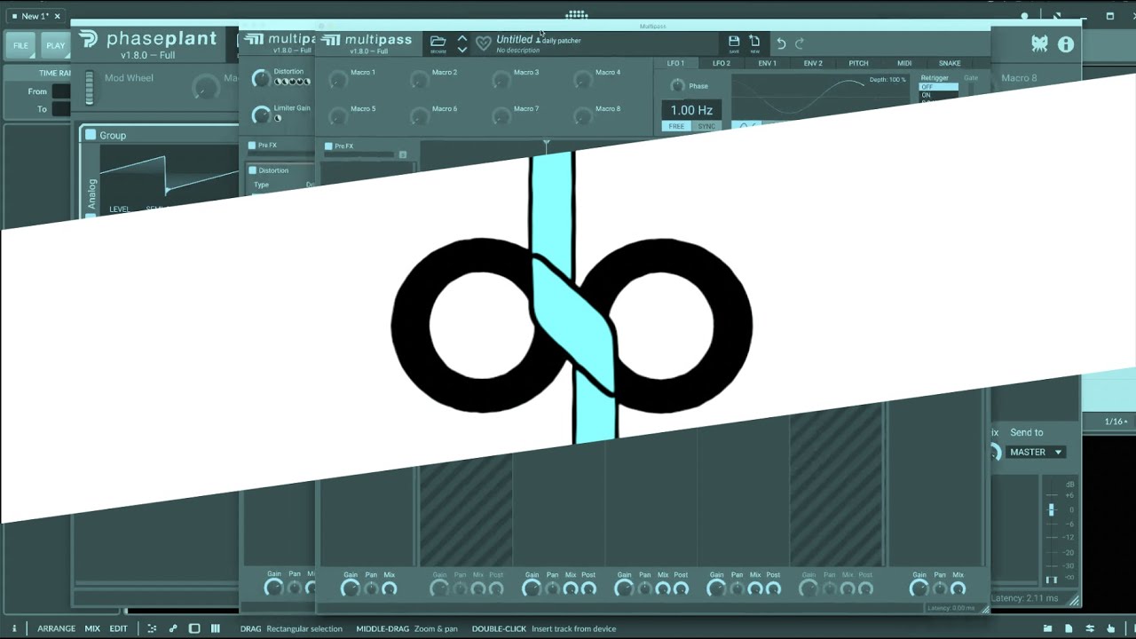Click the 1.00 Hz rate field
The width and height of the screenshot is (1136, 639).
691,110
